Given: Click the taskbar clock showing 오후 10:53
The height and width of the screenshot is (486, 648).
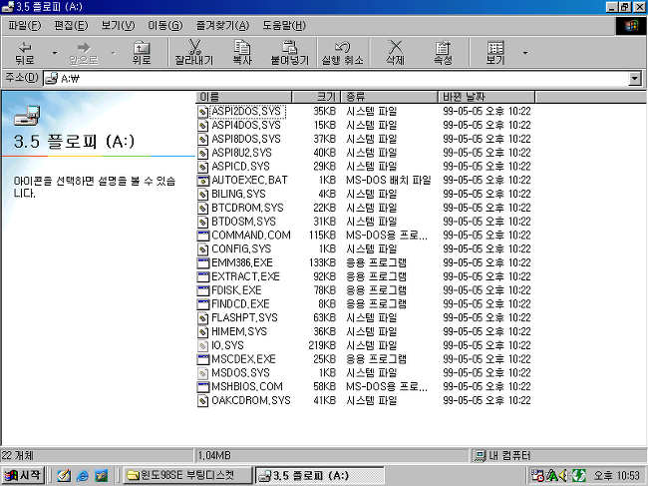Looking at the screenshot, I should pos(616,476).
